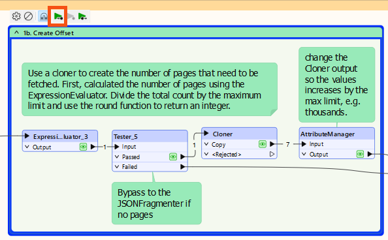Click the feature count 1 before Tester_5 Input

(105, 147)
